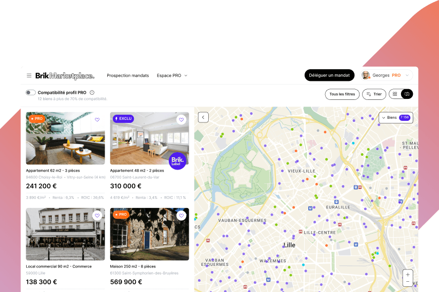Click price 138 300 €
The image size is (439, 292).
click(42, 282)
